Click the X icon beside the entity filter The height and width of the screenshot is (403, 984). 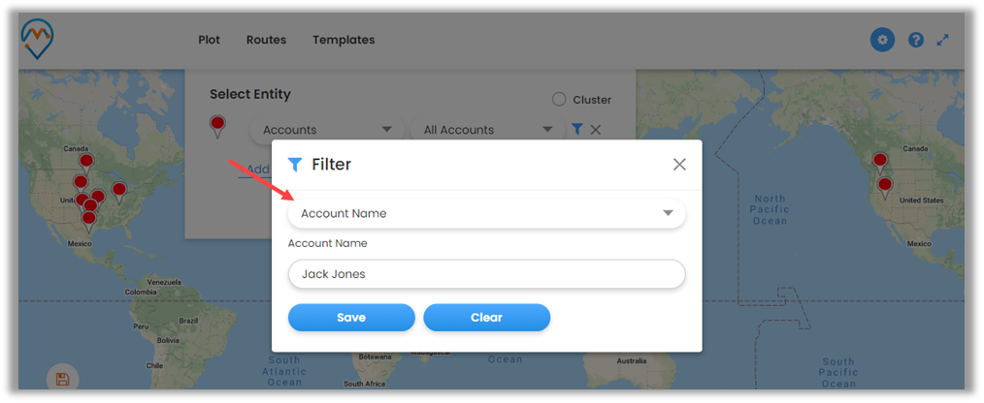click(x=596, y=129)
